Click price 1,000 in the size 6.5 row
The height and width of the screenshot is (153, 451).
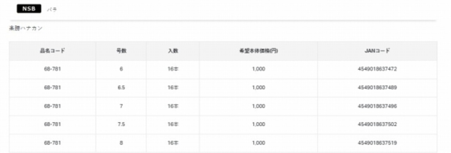tap(259, 88)
